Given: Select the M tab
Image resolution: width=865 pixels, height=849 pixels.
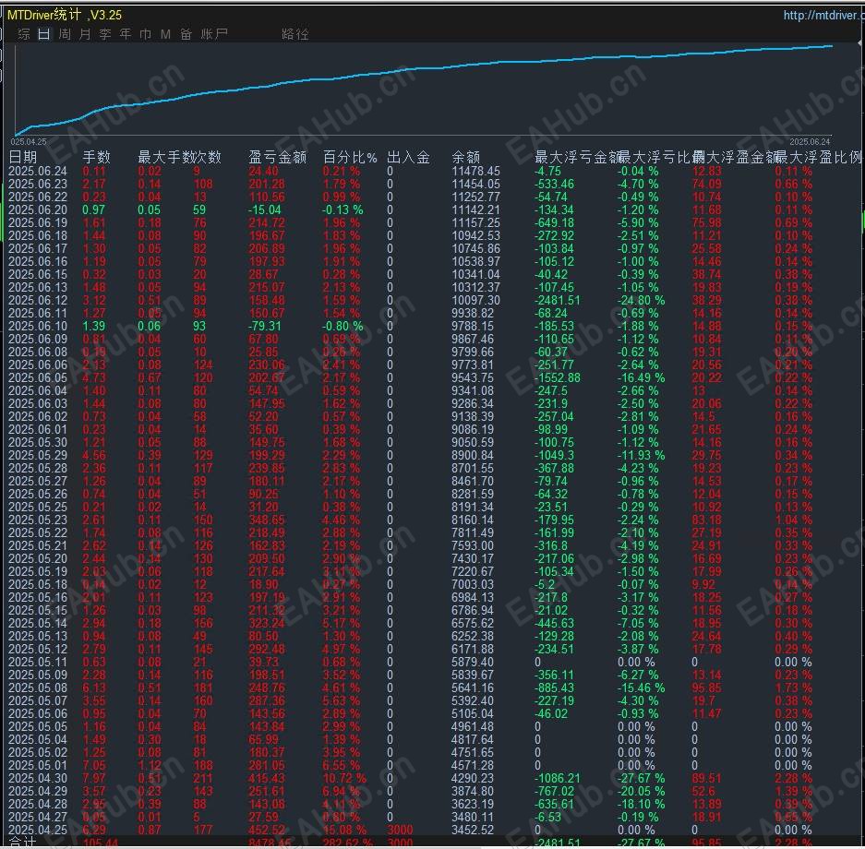Looking at the screenshot, I should pyautogui.click(x=165, y=34).
